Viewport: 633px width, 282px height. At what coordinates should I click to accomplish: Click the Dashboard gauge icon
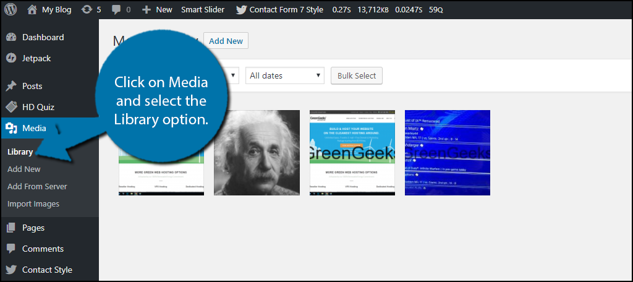coord(11,37)
